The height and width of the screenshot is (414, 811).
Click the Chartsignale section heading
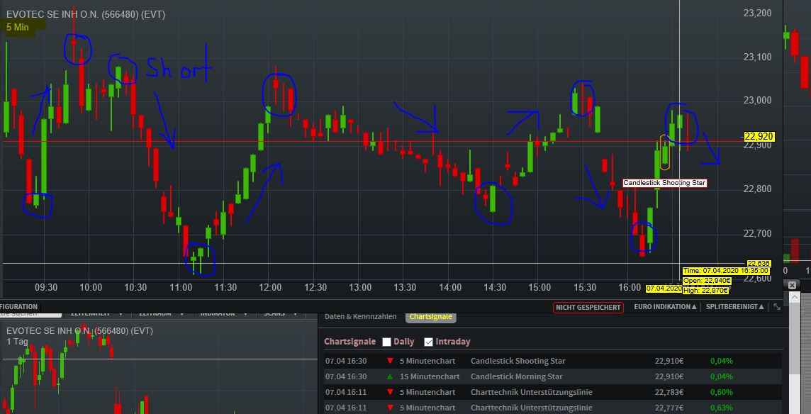pos(349,342)
